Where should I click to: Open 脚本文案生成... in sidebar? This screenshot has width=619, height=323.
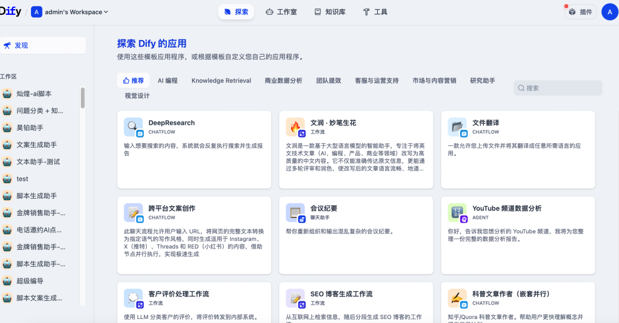pyautogui.click(x=40, y=298)
